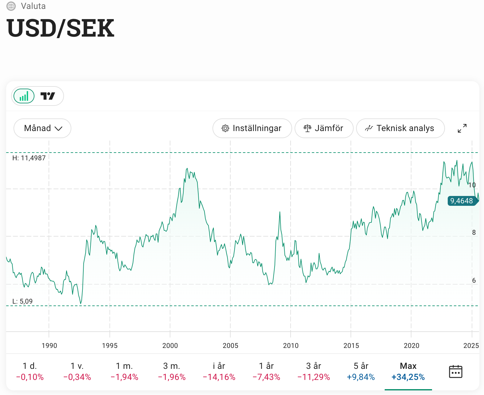Click the Valuta category link
Viewport: 484px width, 395px height.
coord(33,6)
